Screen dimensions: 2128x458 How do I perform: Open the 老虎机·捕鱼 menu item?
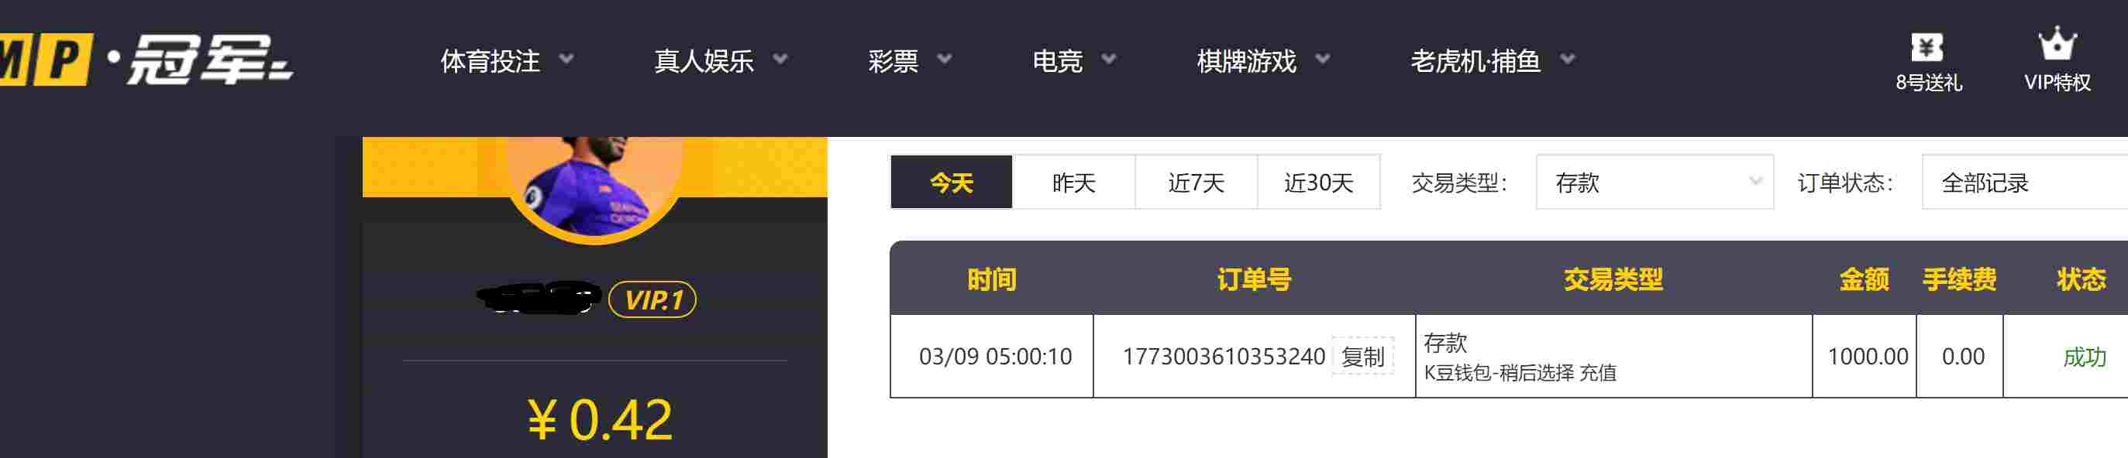point(1475,60)
